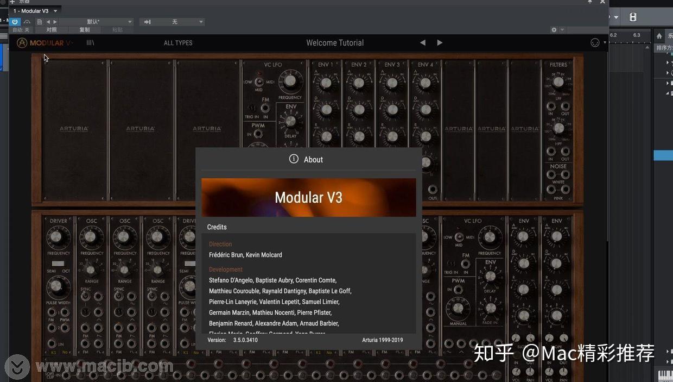Click the preset document icon in the Studio One toolbar
This screenshot has height=382, width=673.
tap(40, 22)
